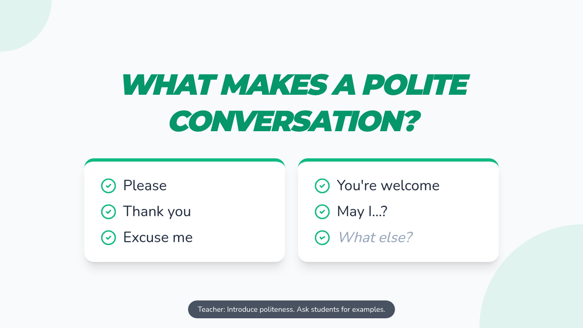Click the checkmark icon next to Excuse me
The width and height of the screenshot is (583, 328).
[108, 238]
